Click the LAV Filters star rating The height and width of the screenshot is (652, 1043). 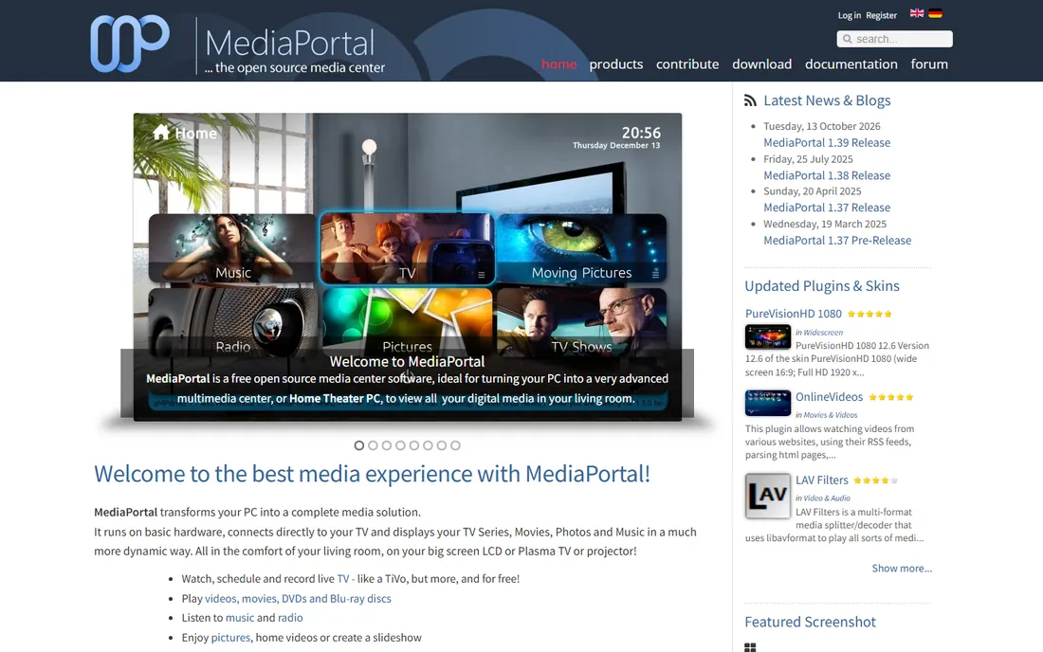click(875, 480)
